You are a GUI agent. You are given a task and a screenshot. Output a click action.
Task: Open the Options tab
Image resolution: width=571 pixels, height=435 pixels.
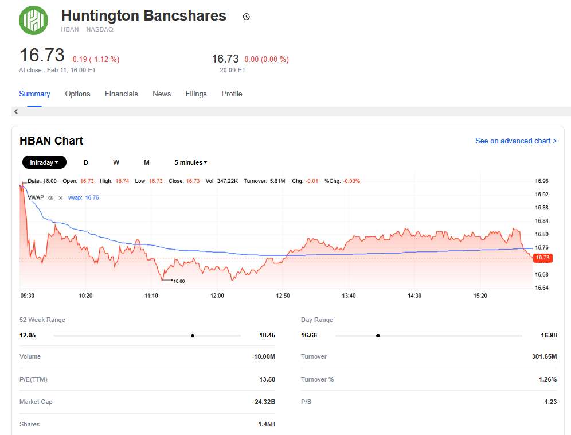tap(77, 94)
